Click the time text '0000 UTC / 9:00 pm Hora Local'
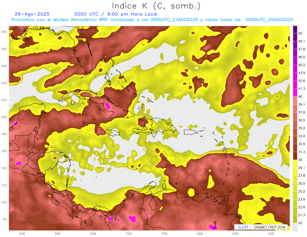Screen dimensions: 307x237 [x=116, y=14]
